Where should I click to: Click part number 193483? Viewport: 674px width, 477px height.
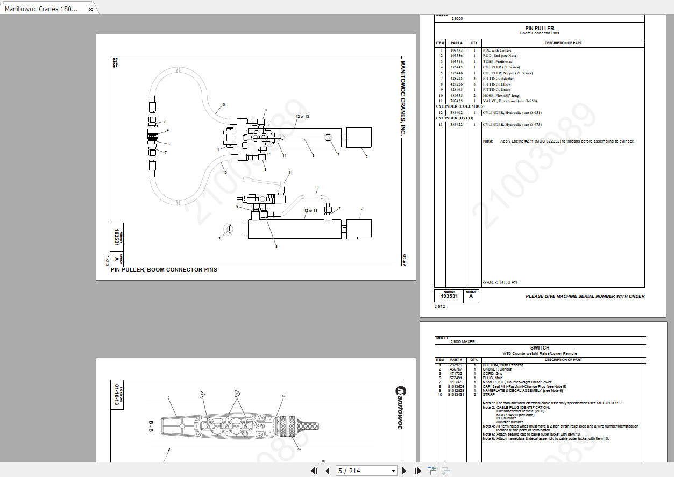456,51
